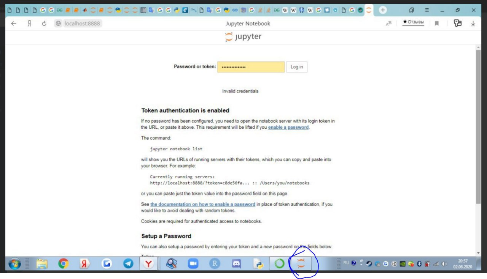Go back with the browser back arrow

pyautogui.click(x=14, y=24)
